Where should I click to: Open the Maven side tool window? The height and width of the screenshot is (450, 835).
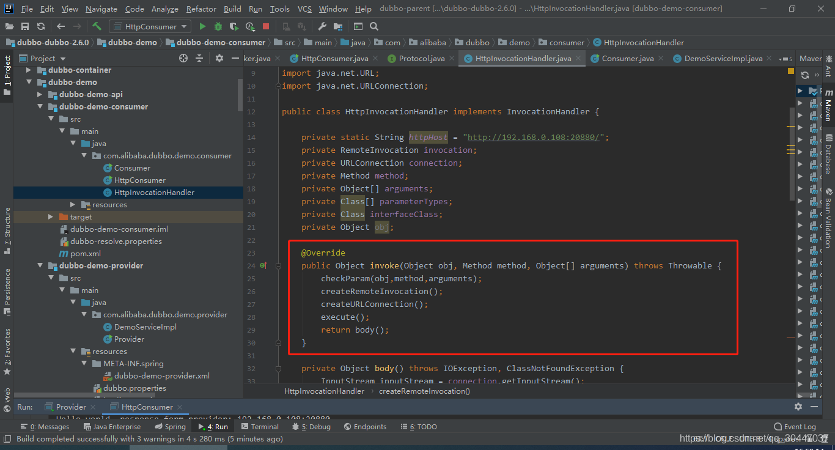click(x=828, y=105)
